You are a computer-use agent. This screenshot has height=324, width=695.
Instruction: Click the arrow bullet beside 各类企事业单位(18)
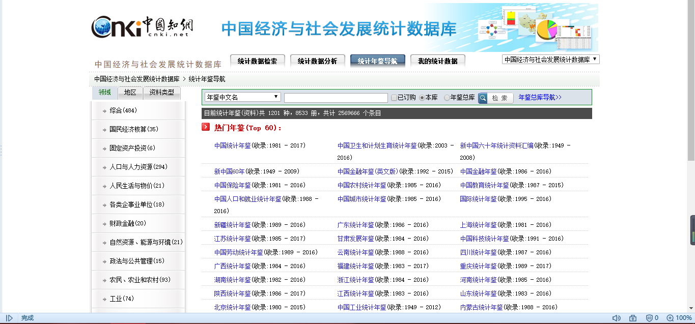[104, 205]
